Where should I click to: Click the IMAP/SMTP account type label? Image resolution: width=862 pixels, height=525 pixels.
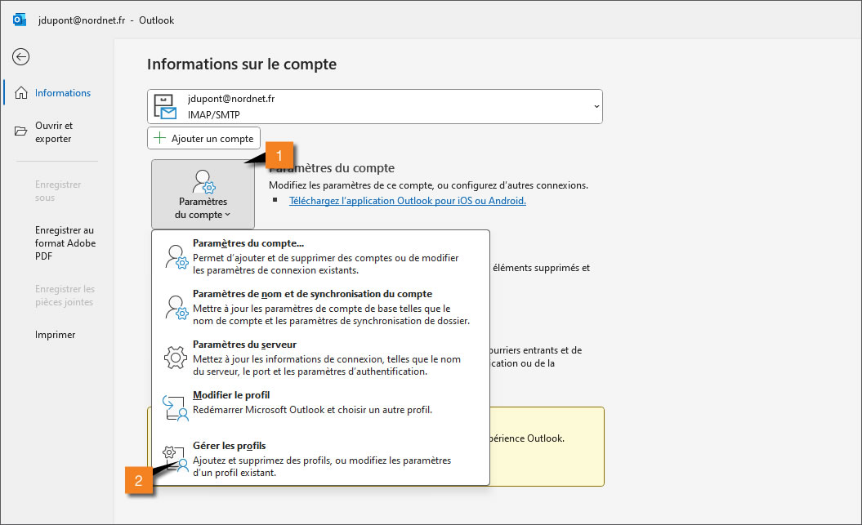pos(214,115)
